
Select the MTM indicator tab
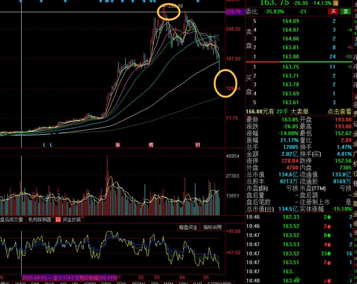pyautogui.click(x=169, y=283)
